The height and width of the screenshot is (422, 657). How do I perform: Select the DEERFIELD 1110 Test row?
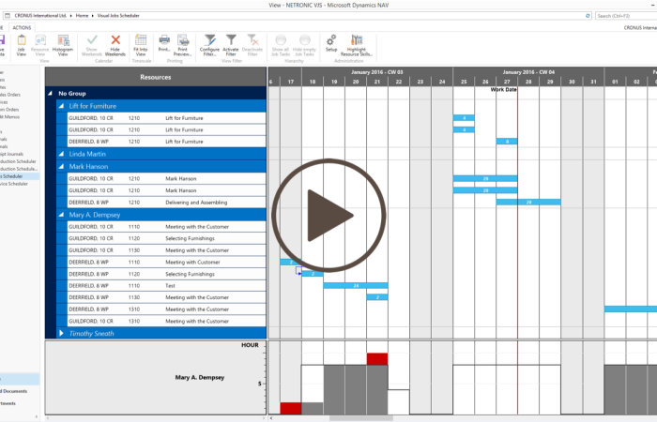tap(167, 285)
